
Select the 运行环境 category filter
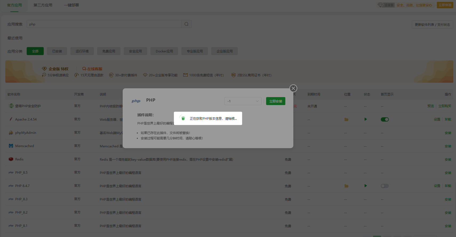tap(82, 51)
